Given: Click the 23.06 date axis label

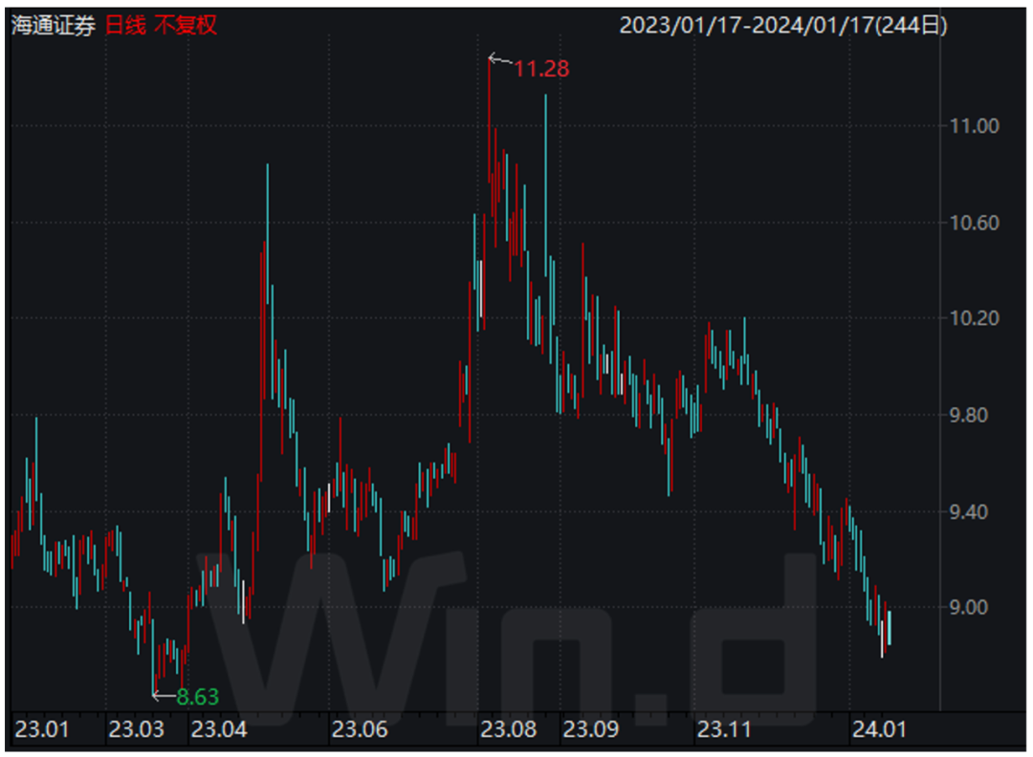Looking at the screenshot, I should coord(360,729).
